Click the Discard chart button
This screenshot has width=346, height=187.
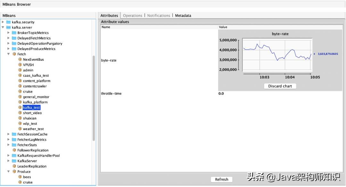280,86
